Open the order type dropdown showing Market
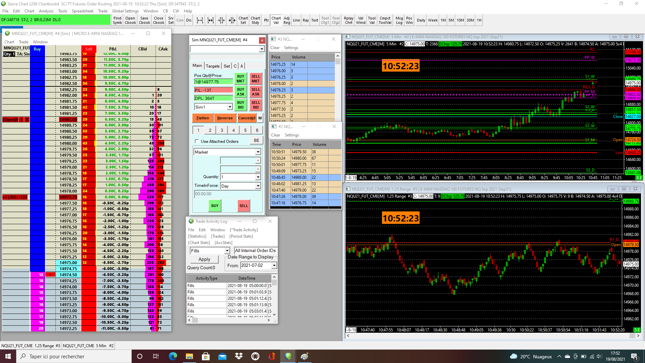Image resolution: width=645 pixels, height=363 pixels. point(258,152)
